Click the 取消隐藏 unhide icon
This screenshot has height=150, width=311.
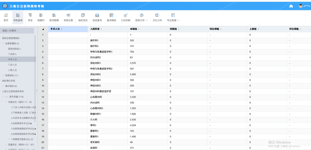[54, 18]
